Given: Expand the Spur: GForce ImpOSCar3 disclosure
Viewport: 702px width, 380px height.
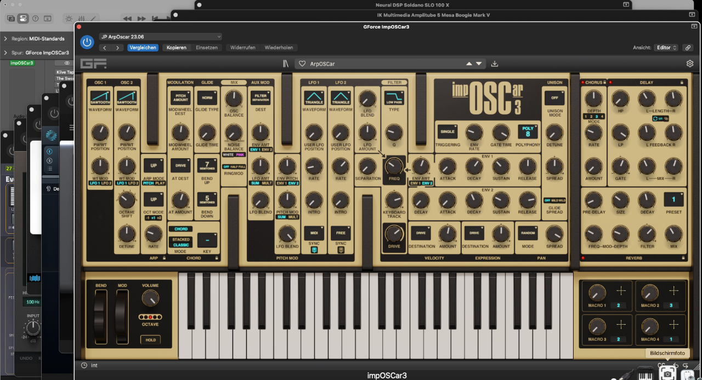Looking at the screenshot, I should click(5, 53).
